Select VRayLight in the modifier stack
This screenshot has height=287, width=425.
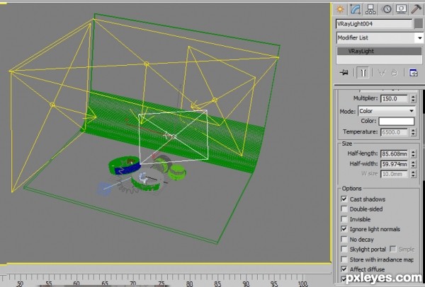(x=379, y=51)
